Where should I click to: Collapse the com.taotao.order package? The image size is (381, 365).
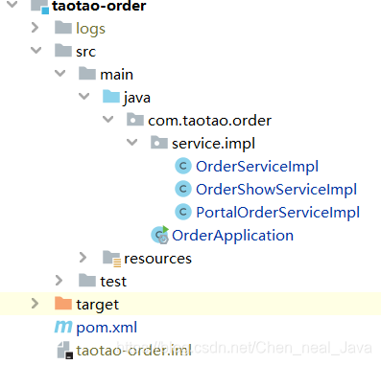coord(107,119)
